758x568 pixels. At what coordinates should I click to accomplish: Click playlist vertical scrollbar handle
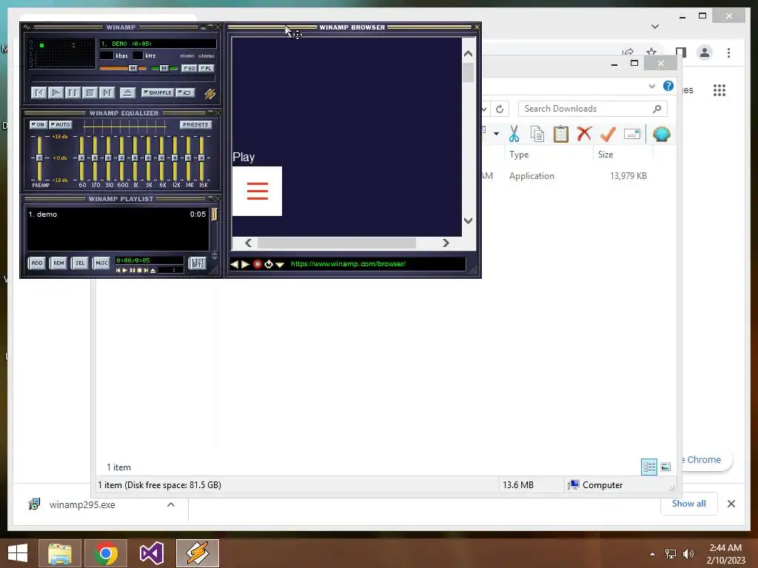pos(214,214)
